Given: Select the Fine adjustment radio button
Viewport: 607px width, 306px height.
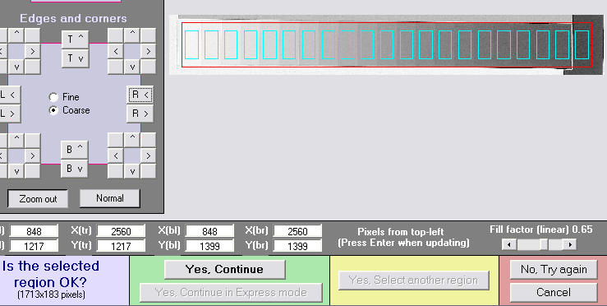Looking at the screenshot, I should click(x=54, y=97).
